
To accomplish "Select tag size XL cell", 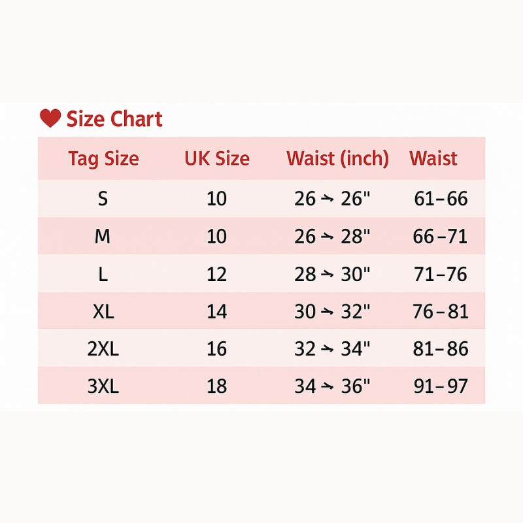I will [x=103, y=312].
